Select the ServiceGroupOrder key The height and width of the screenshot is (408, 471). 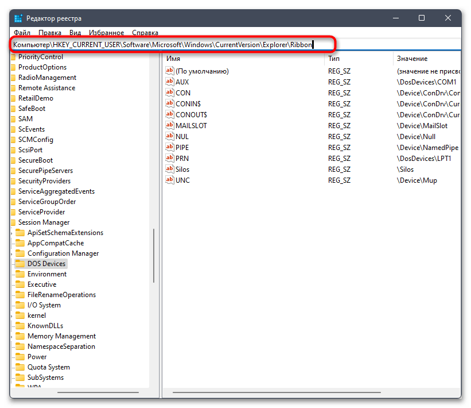tap(47, 202)
